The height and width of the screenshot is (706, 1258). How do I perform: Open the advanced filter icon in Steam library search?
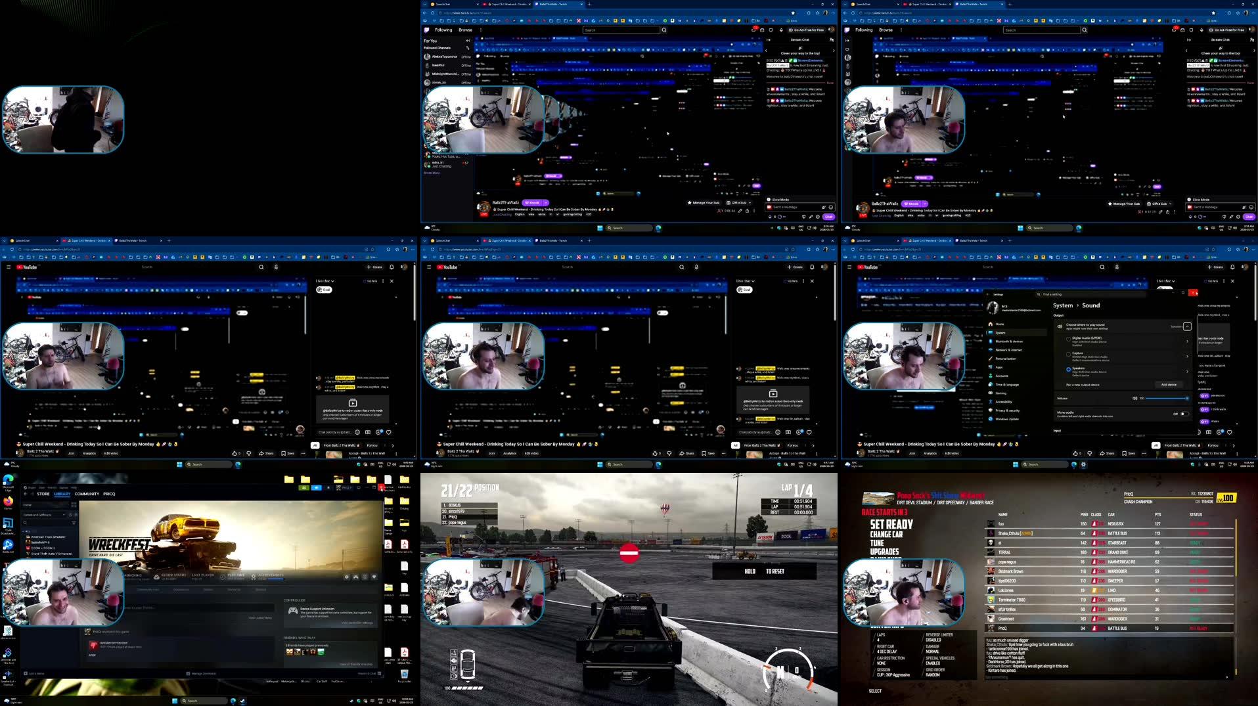coord(74,523)
